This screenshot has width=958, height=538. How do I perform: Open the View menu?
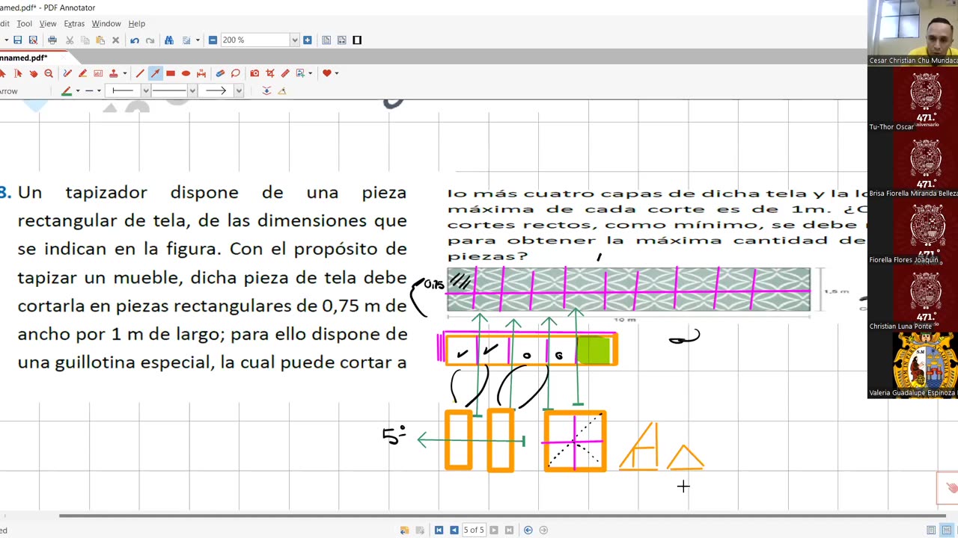point(48,24)
